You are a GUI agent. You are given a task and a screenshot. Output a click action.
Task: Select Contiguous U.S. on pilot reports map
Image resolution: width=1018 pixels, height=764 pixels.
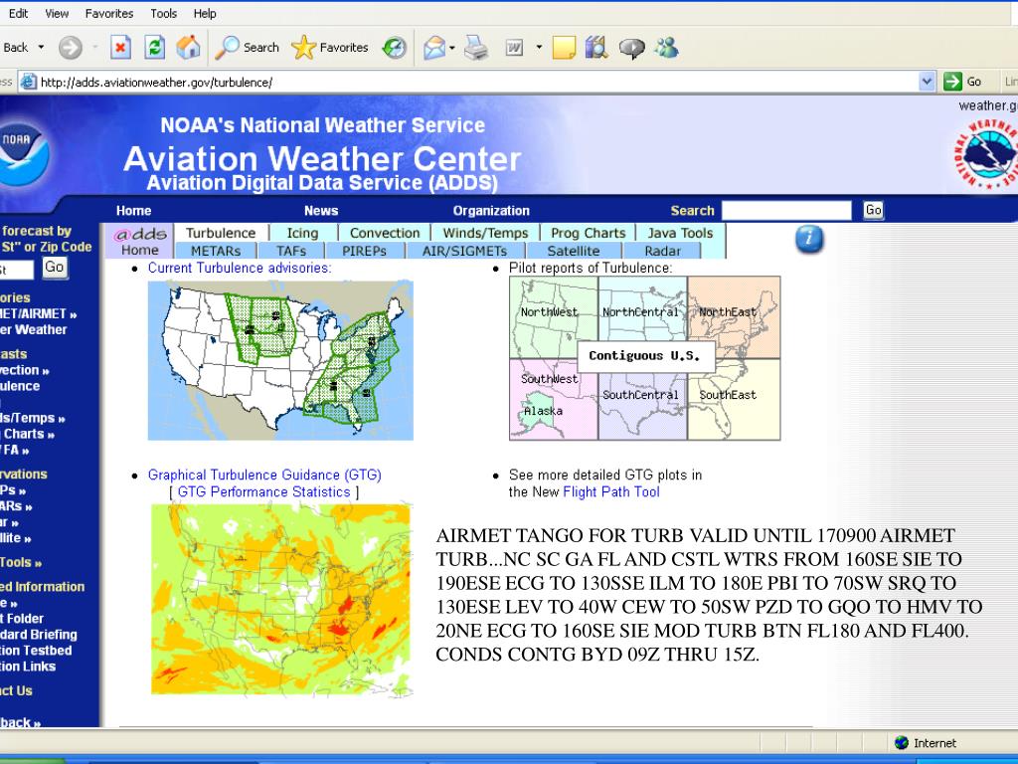point(644,356)
